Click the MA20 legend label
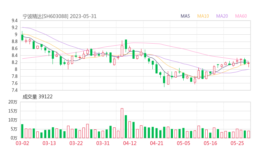 222,16
